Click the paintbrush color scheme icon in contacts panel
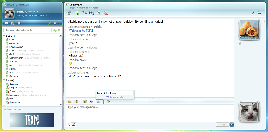The width and height of the screenshot is (268, 132). pyautogui.click(x=49, y=23)
